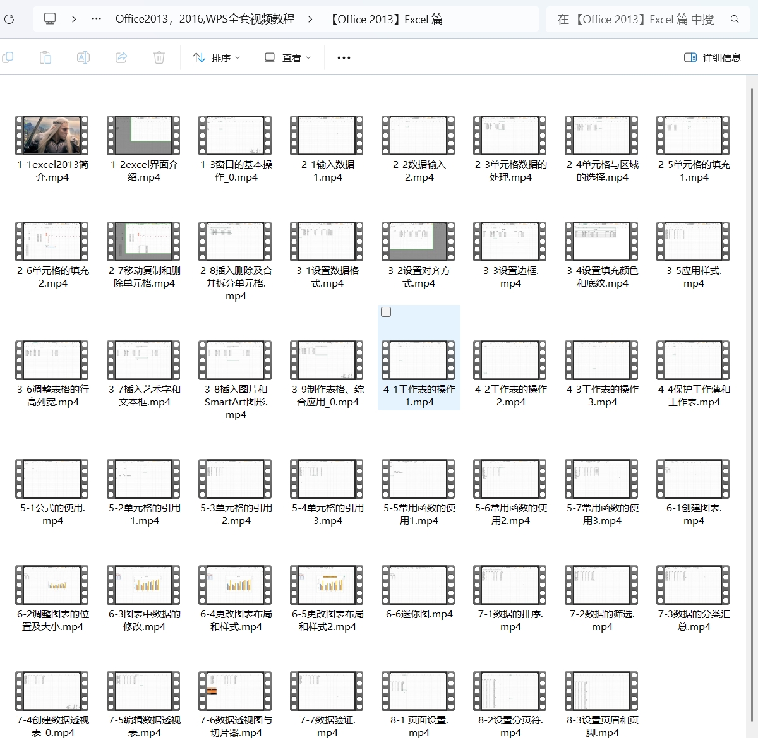The height and width of the screenshot is (738, 758).
Task: Click the delete trash icon
Action: (x=159, y=57)
